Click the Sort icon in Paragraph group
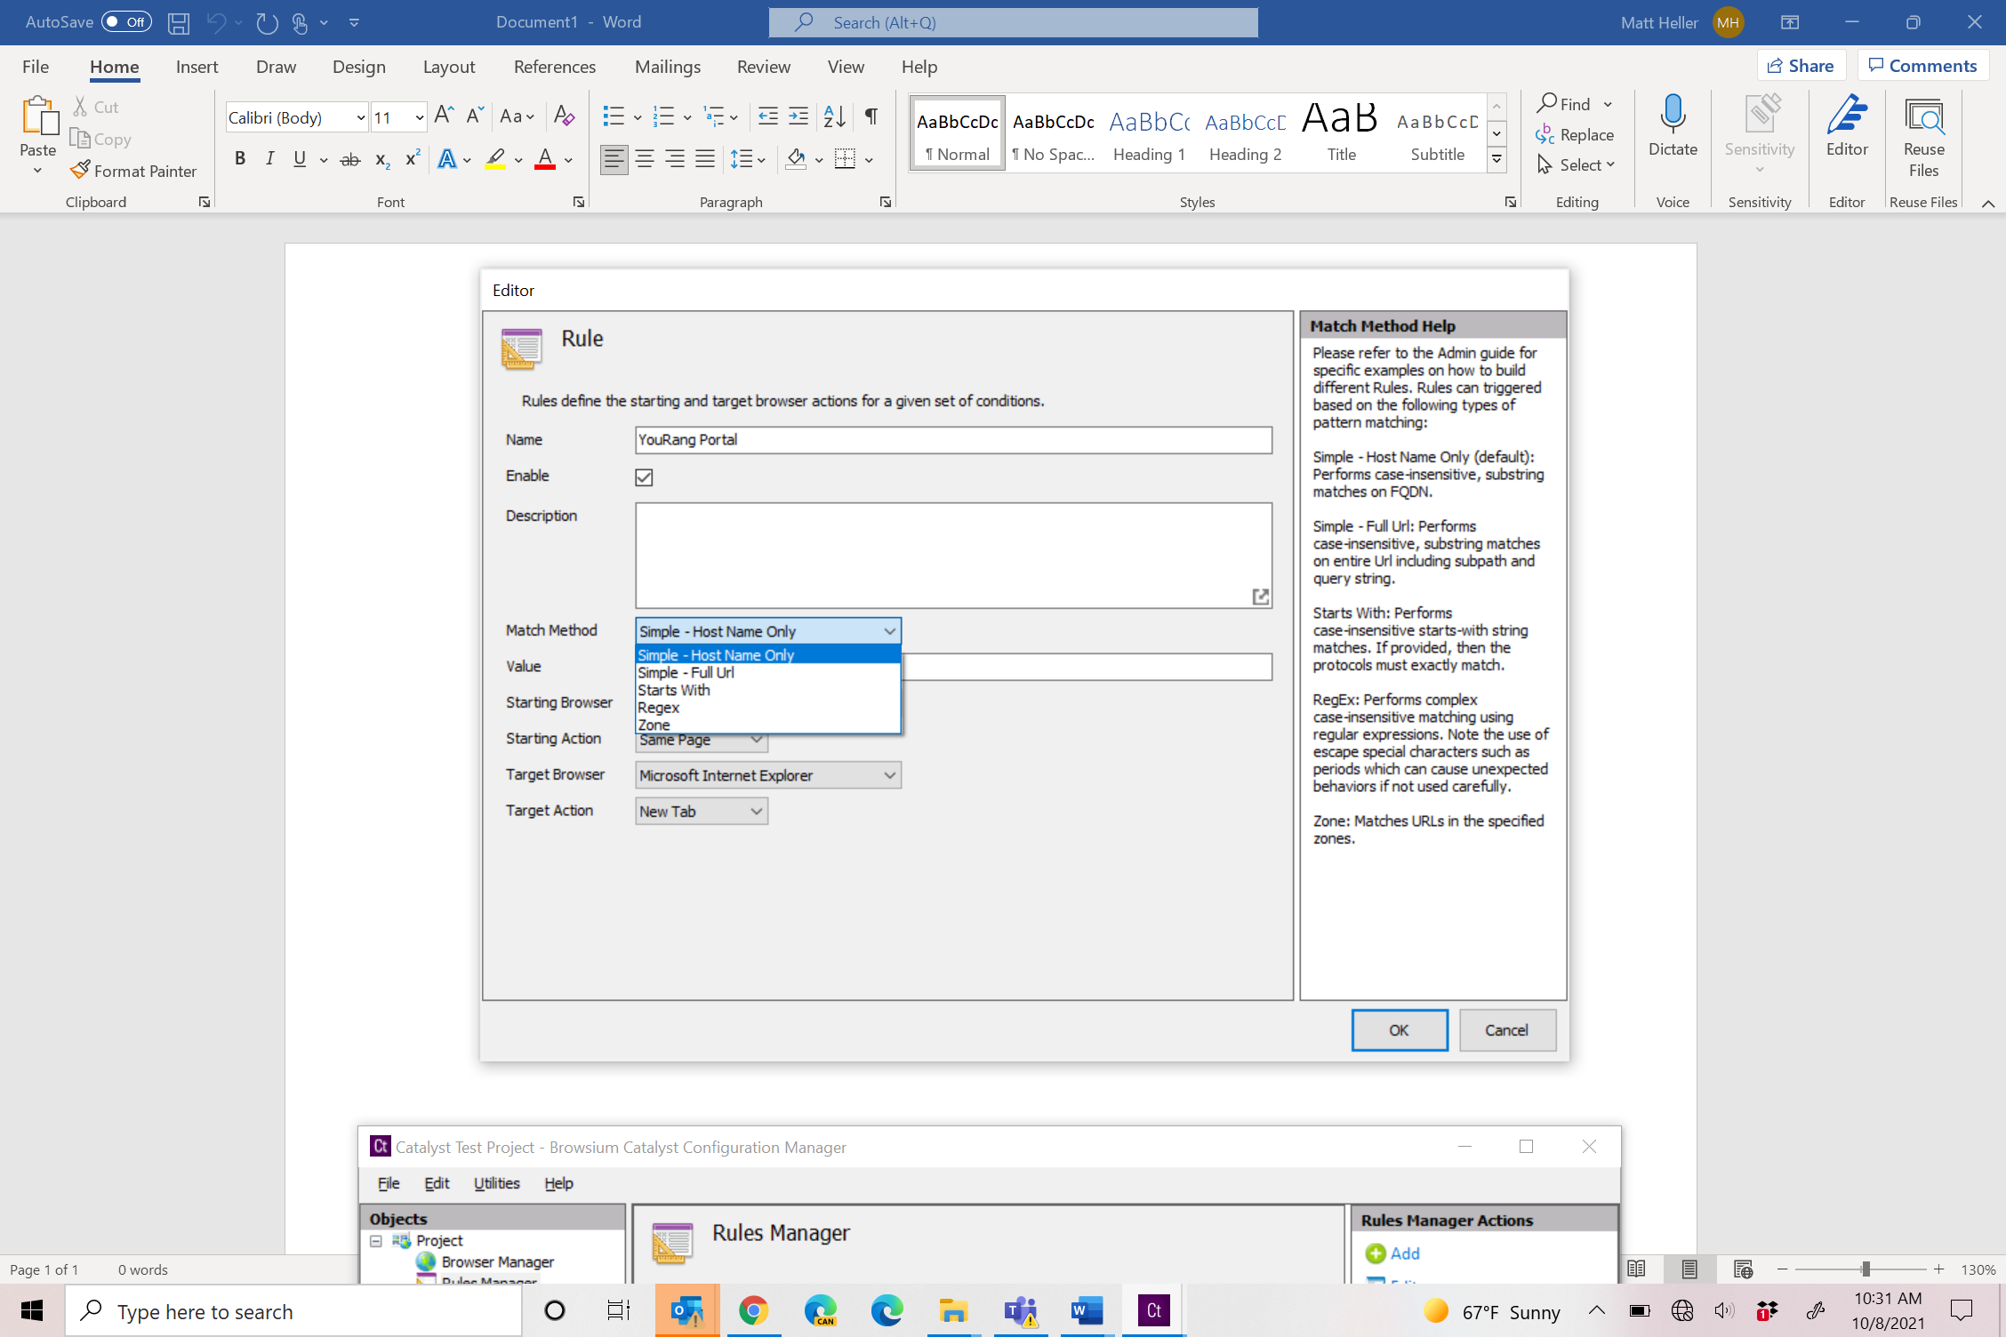The height and width of the screenshot is (1337, 2006). click(x=834, y=116)
